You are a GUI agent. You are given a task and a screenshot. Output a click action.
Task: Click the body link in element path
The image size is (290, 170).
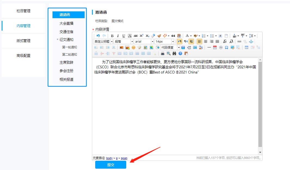click(109, 158)
